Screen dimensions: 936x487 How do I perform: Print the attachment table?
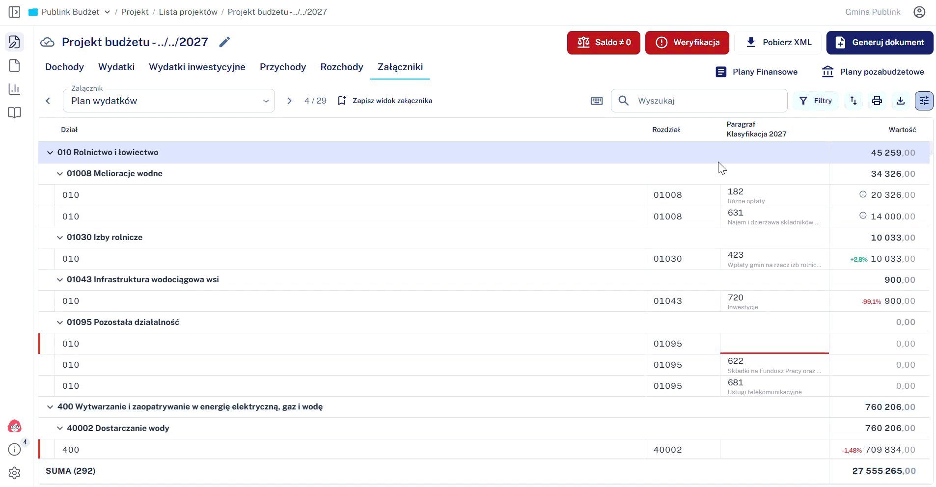(x=877, y=101)
